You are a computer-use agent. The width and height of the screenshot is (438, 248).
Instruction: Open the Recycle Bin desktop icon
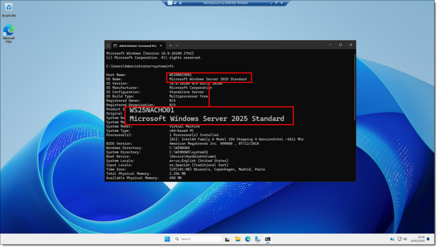point(9,10)
